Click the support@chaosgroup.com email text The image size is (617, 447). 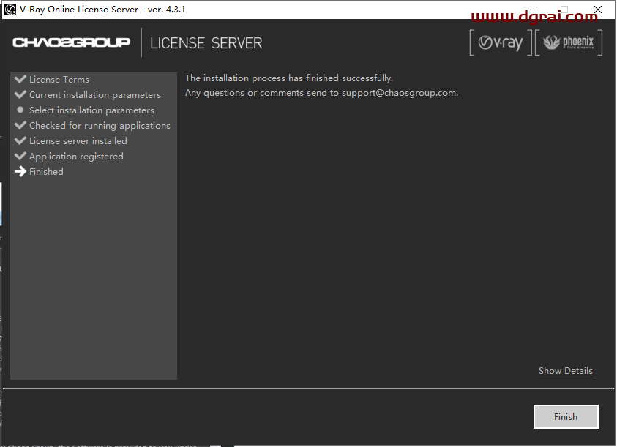pos(399,93)
